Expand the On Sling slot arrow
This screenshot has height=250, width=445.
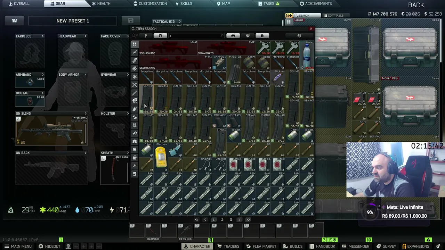pos(85,114)
